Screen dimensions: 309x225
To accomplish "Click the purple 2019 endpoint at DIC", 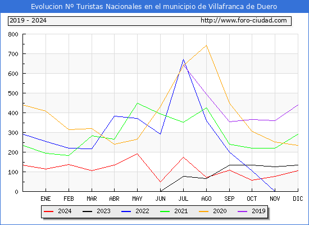I will (298, 105).
